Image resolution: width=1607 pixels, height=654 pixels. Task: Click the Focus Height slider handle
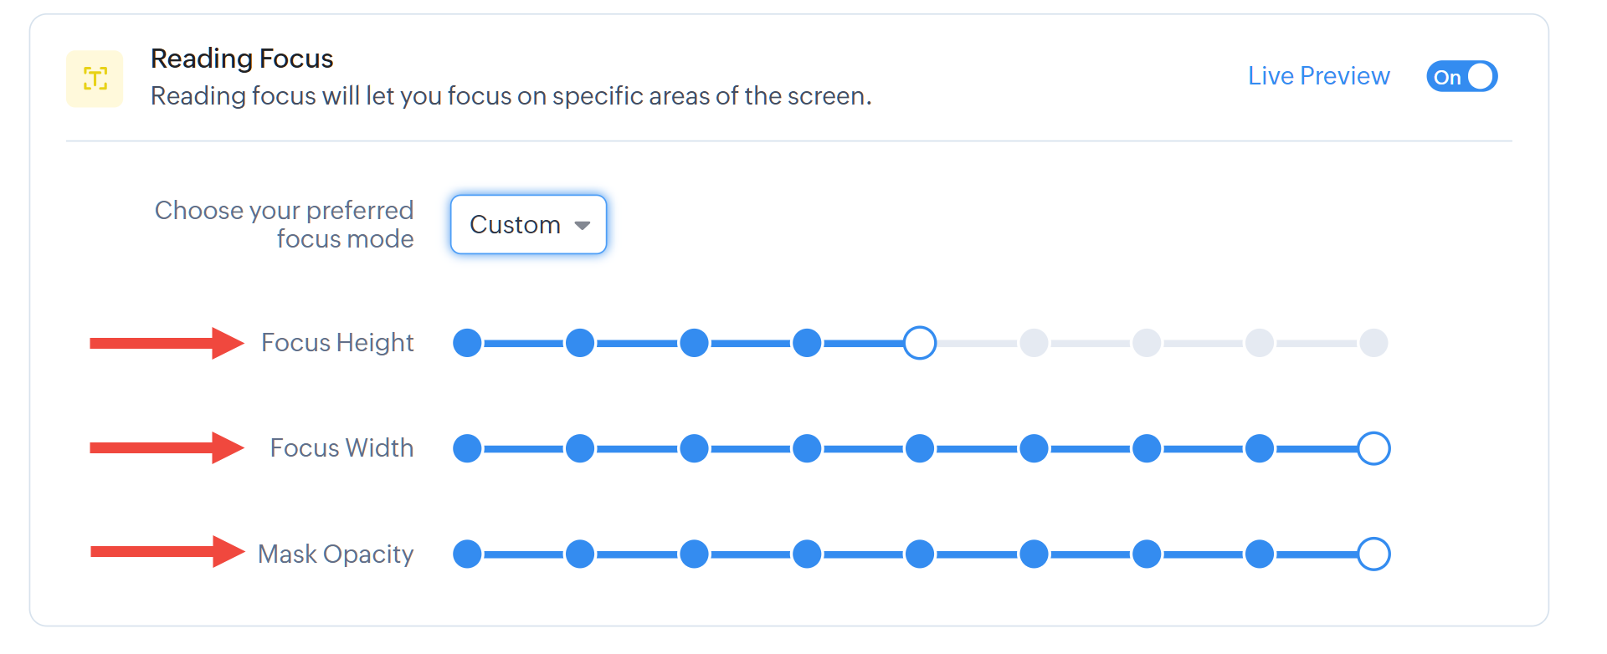coord(920,343)
